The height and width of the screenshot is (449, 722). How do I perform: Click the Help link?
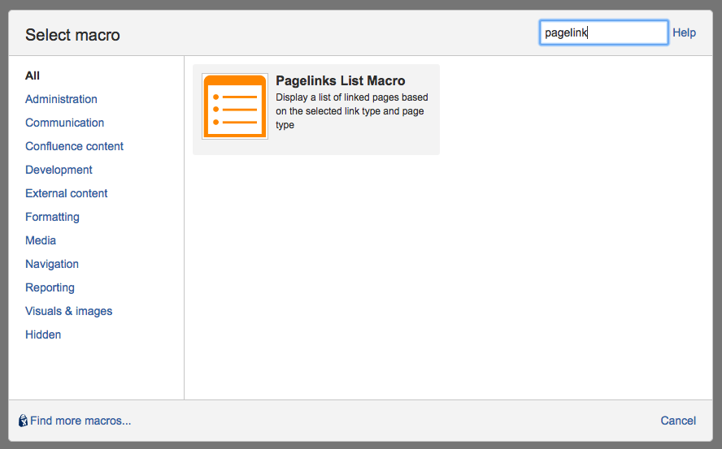click(684, 32)
